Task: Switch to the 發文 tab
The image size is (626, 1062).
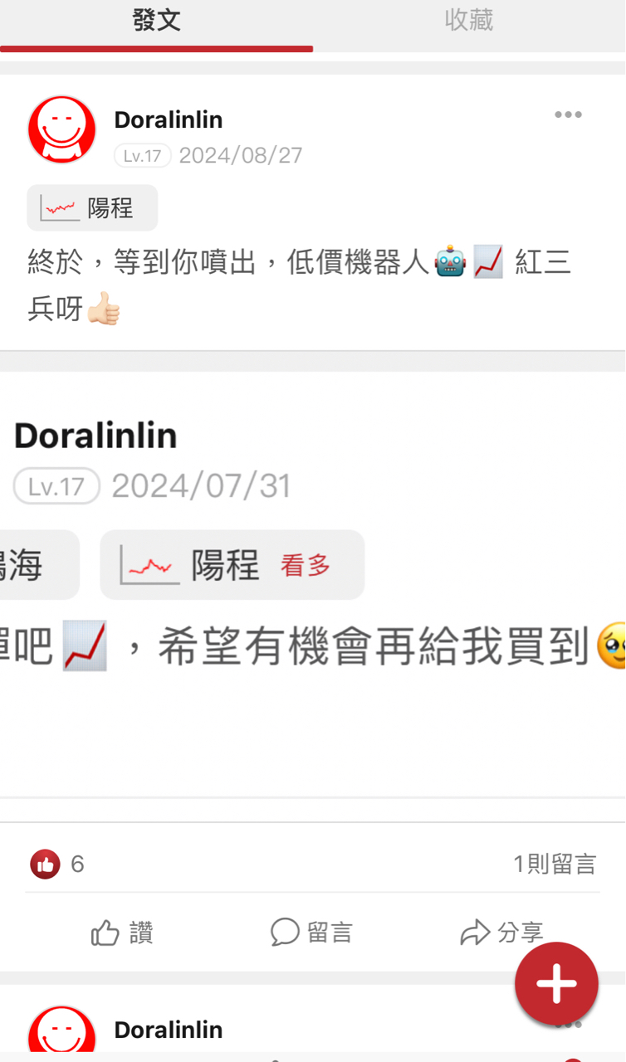Action: [x=156, y=20]
